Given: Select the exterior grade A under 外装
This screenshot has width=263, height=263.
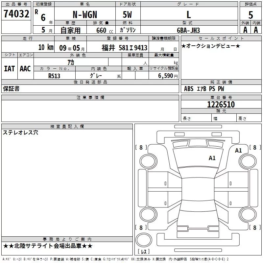Looking at the screenshot, I should click(x=245, y=30).
